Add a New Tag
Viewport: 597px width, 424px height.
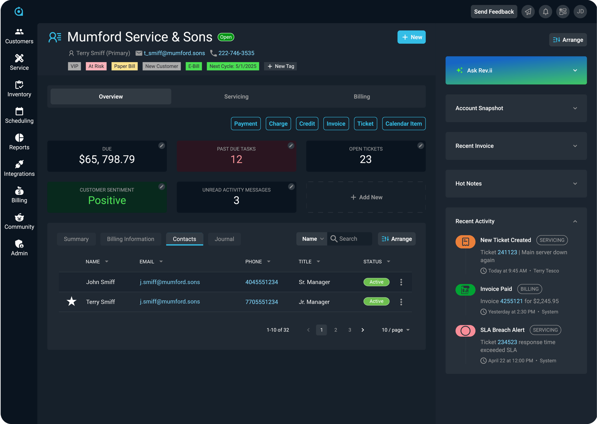pos(281,66)
